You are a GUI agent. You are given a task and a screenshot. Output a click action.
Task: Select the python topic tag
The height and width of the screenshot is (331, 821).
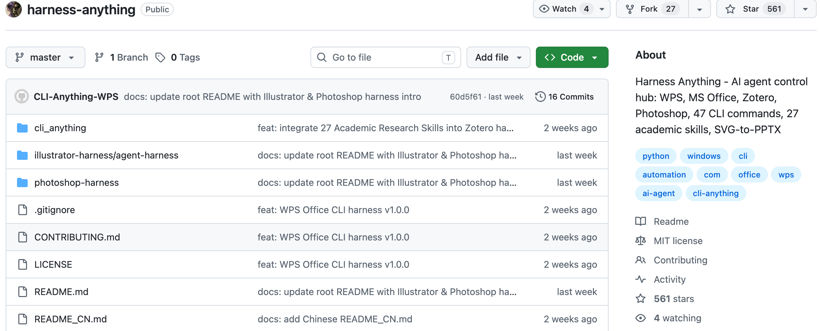[656, 156]
